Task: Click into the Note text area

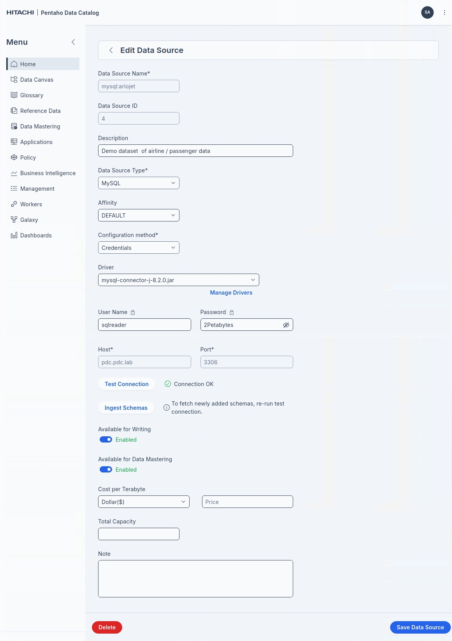Action: (x=195, y=578)
